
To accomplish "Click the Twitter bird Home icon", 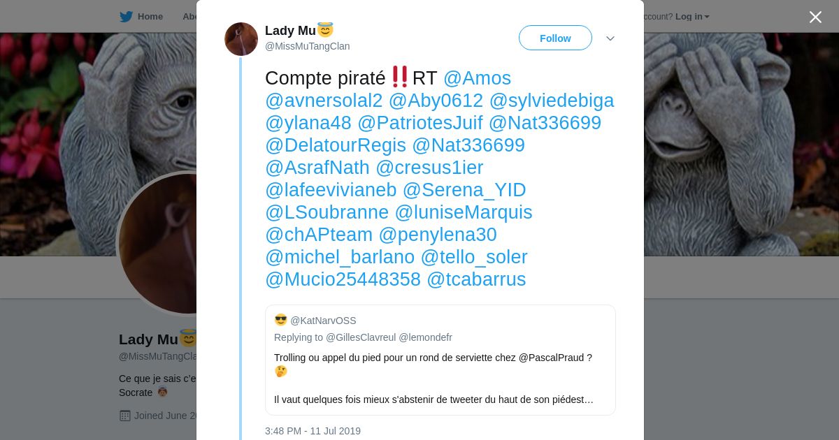I will [126, 17].
